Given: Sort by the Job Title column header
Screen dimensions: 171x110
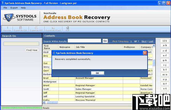Looking at the screenshot, I should pyautogui.click(x=99, y=47).
